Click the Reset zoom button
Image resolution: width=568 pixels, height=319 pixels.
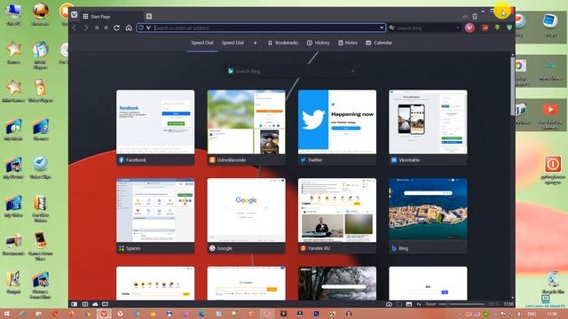[x=430, y=304]
